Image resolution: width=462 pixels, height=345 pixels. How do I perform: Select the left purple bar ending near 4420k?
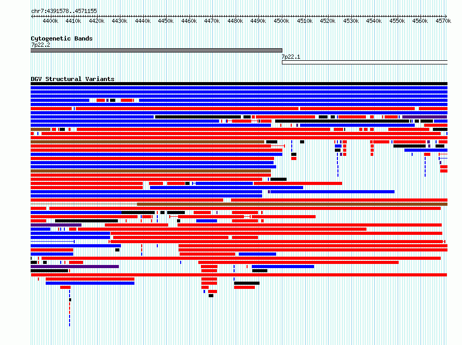coord(56,225)
